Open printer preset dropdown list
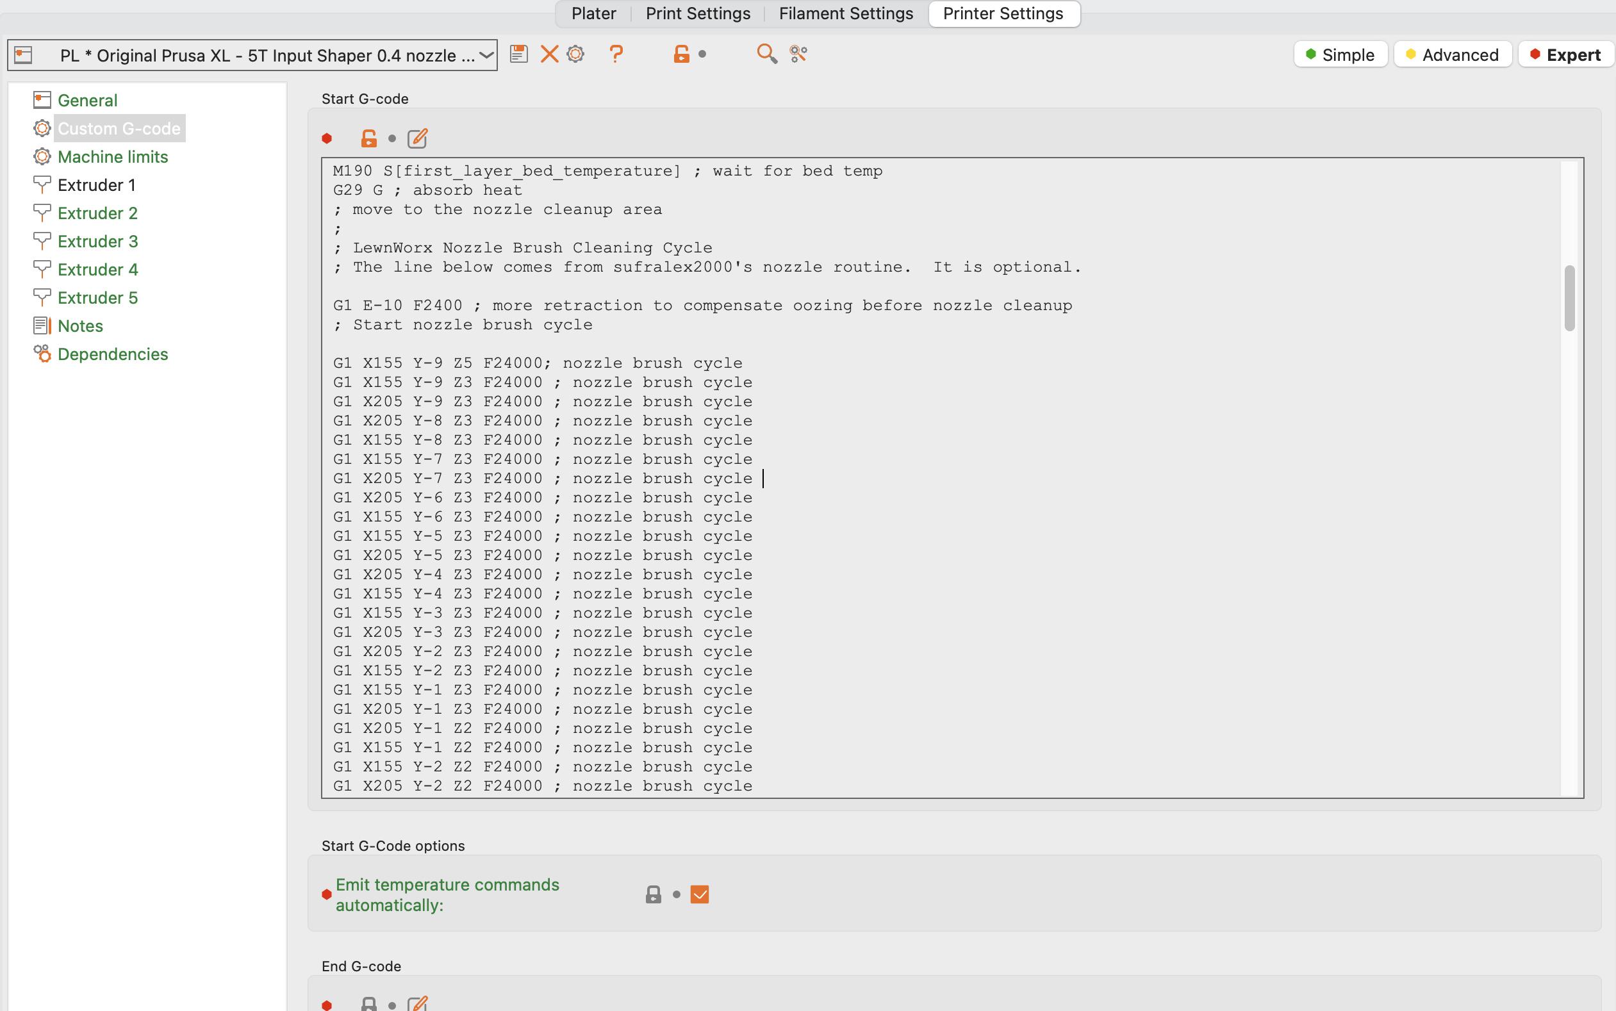This screenshot has height=1011, width=1616. click(487, 55)
